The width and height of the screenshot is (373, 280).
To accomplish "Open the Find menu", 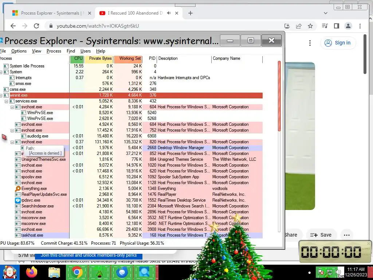I will [x=71, y=51].
